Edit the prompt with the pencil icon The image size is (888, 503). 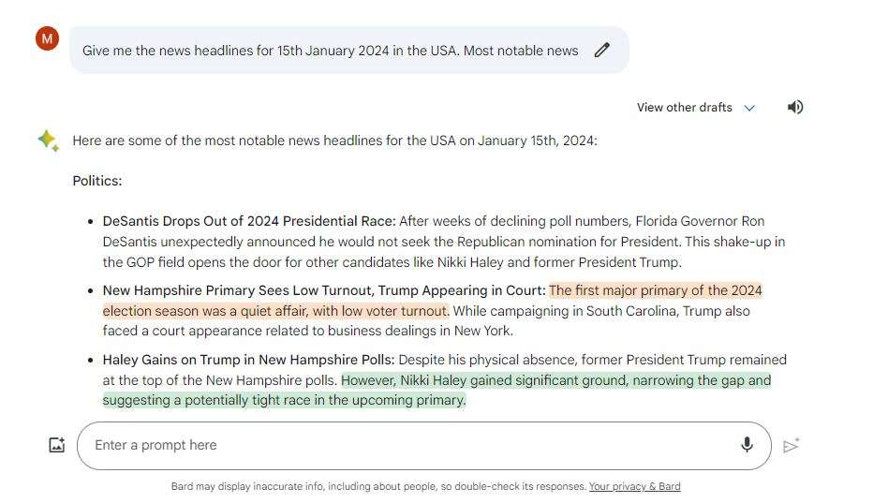pyautogui.click(x=602, y=50)
